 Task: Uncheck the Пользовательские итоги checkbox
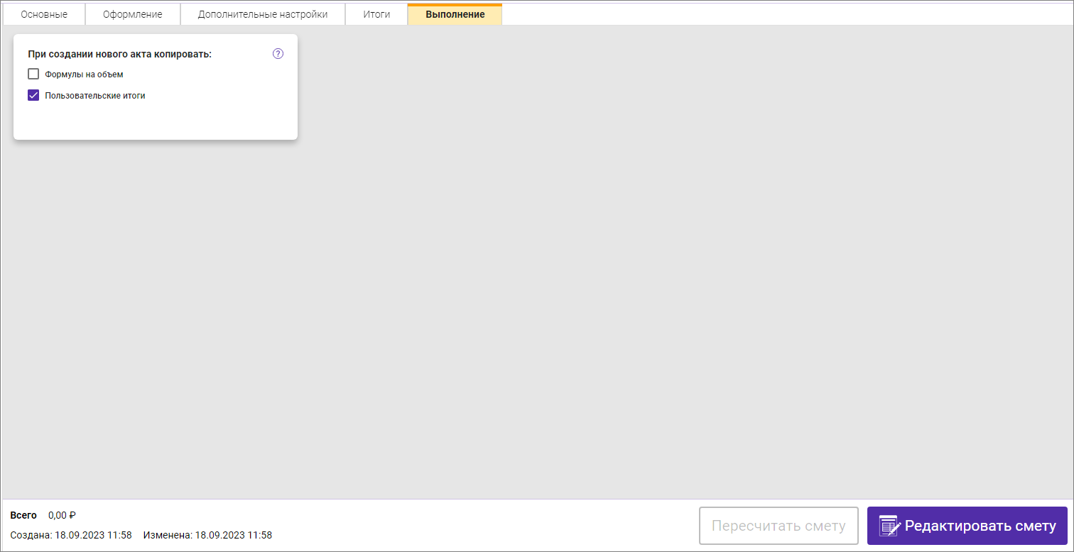[33, 95]
